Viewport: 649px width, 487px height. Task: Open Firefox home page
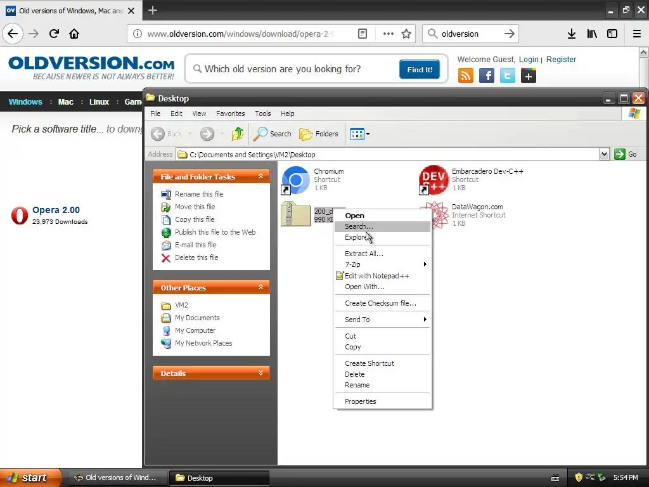point(74,34)
